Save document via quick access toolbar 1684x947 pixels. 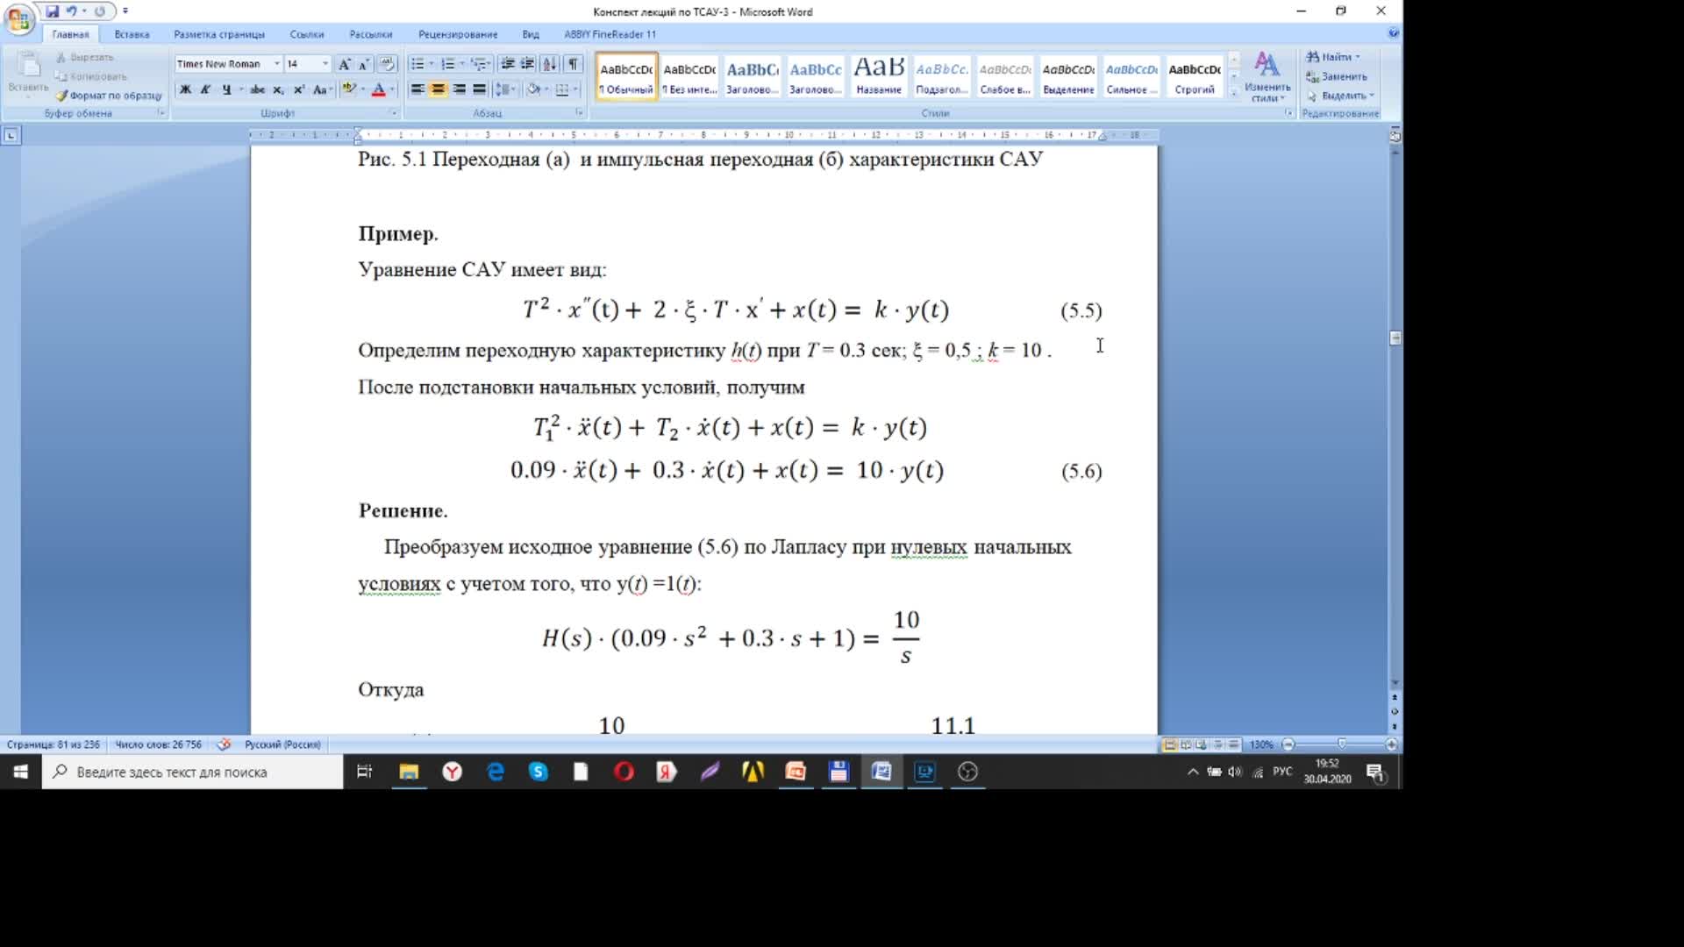pyautogui.click(x=52, y=11)
